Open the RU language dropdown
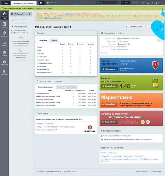 (x=143, y=3)
